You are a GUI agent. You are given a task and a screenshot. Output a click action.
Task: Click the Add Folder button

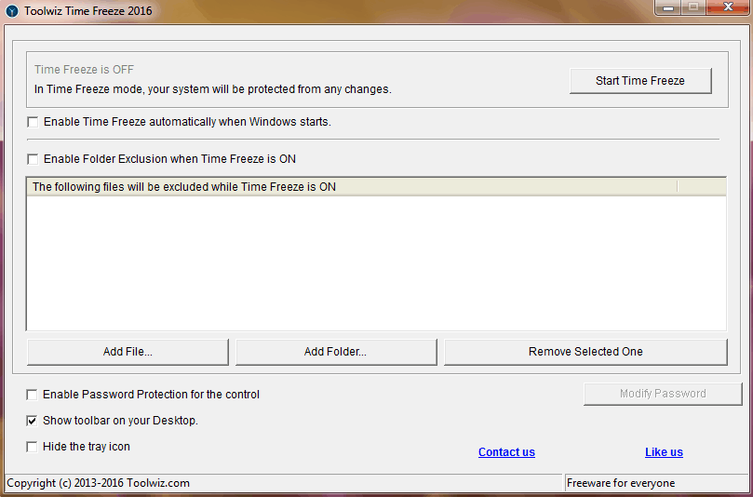[x=336, y=352]
